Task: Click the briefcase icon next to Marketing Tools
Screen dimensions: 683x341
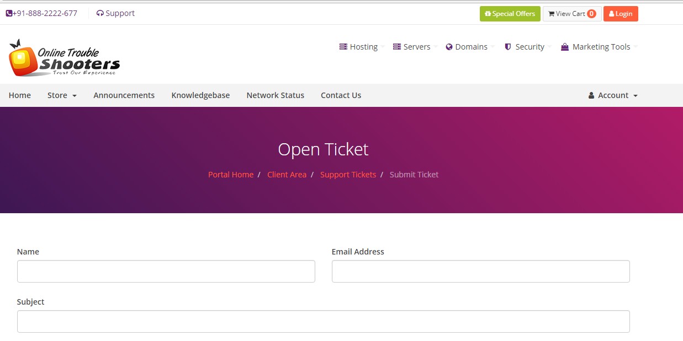Action: 564,47
